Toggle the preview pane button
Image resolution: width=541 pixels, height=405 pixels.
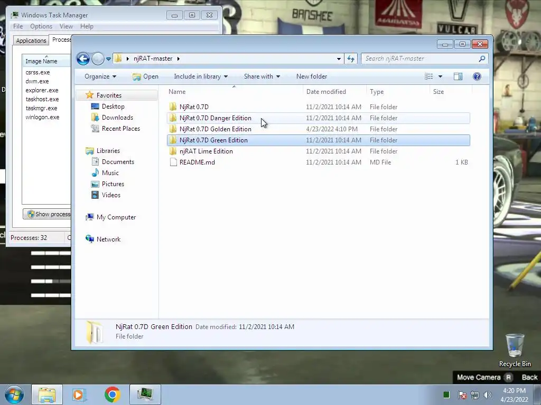pos(458,76)
